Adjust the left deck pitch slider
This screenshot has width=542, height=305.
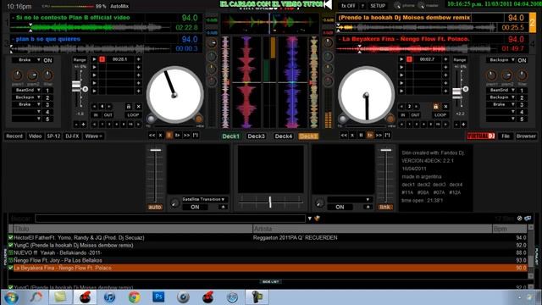[77, 86]
